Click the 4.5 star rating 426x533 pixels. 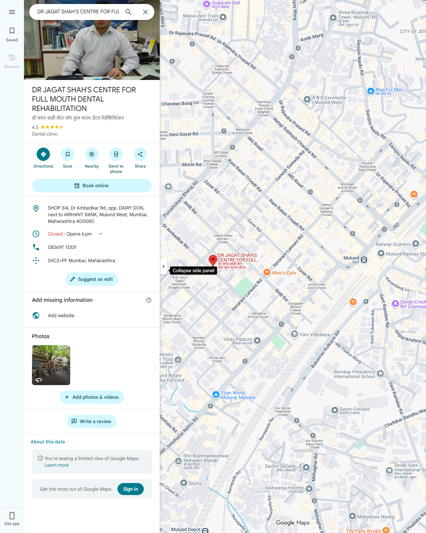48,127
